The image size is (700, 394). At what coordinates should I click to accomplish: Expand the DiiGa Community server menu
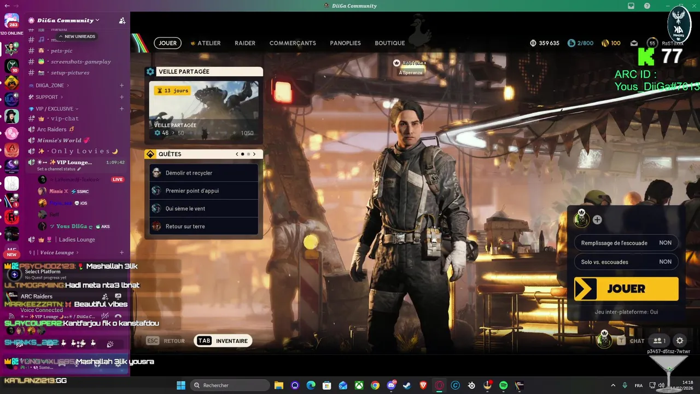pyautogui.click(x=68, y=20)
